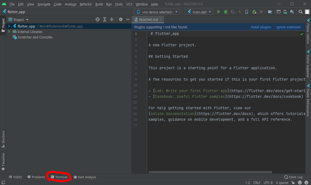Open the Favorites side tool window

[x=3, y=162]
